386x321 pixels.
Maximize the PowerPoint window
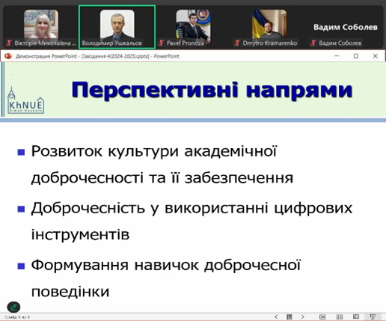pyautogui.click(x=356, y=56)
